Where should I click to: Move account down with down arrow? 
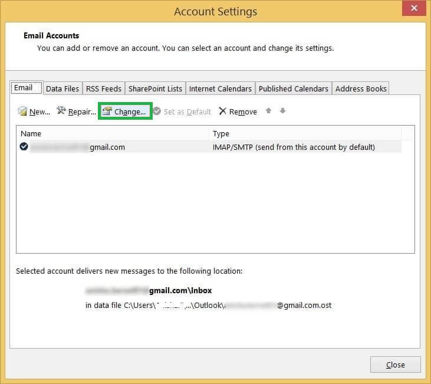282,110
